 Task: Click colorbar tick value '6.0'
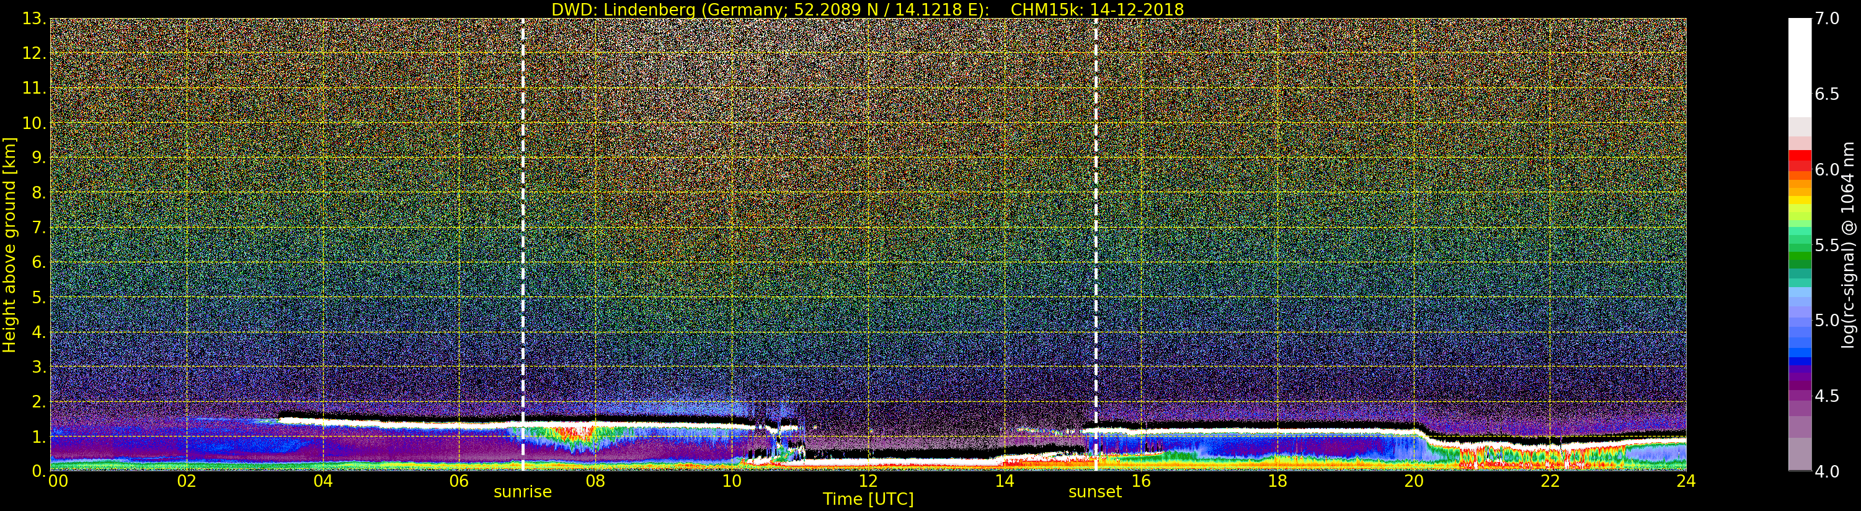tap(1827, 169)
